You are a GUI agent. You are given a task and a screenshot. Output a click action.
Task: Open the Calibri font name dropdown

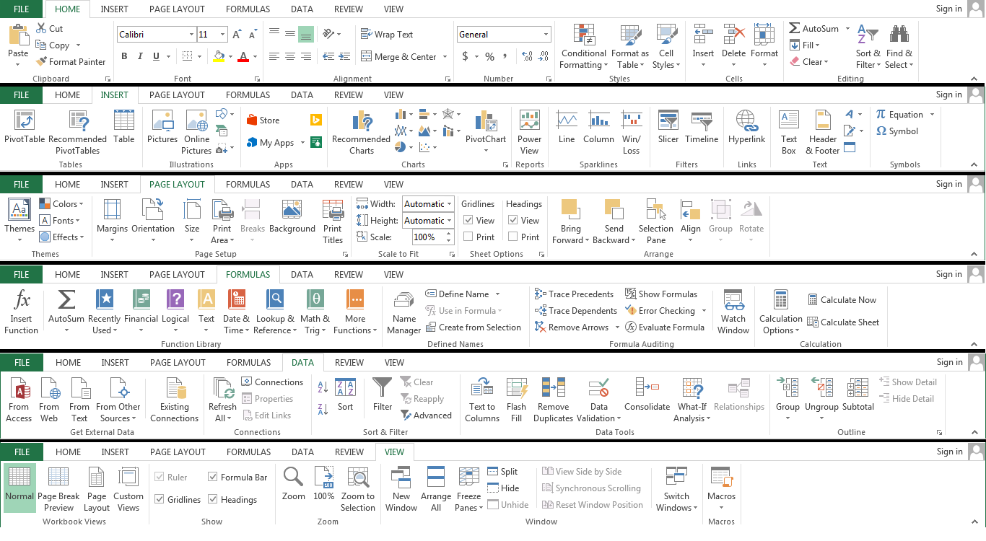pos(191,35)
